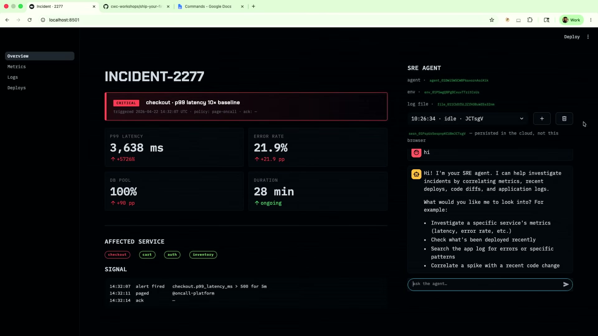Open Chrome three-dot menu
Image resolution: width=598 pixels, height=336 pixels.
(591, 20)
